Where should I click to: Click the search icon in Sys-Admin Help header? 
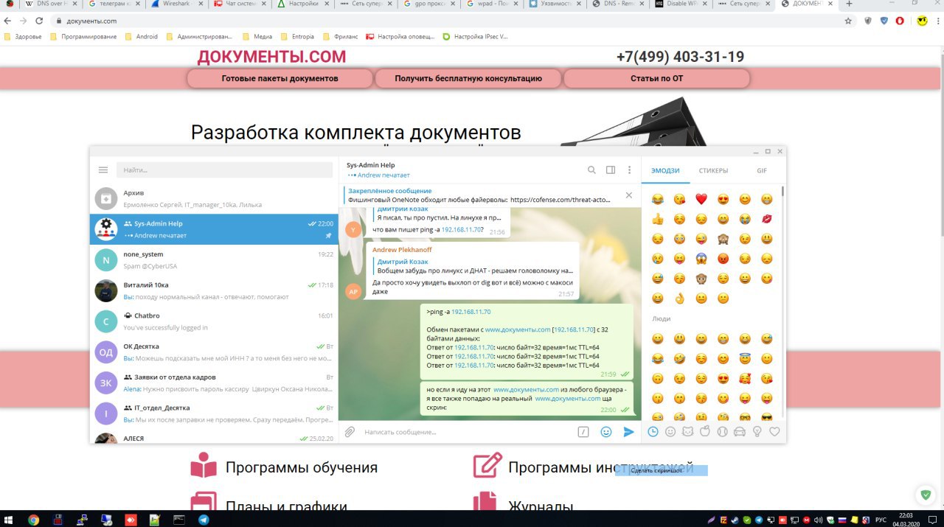pyautogui.click(x=591, y=170)
